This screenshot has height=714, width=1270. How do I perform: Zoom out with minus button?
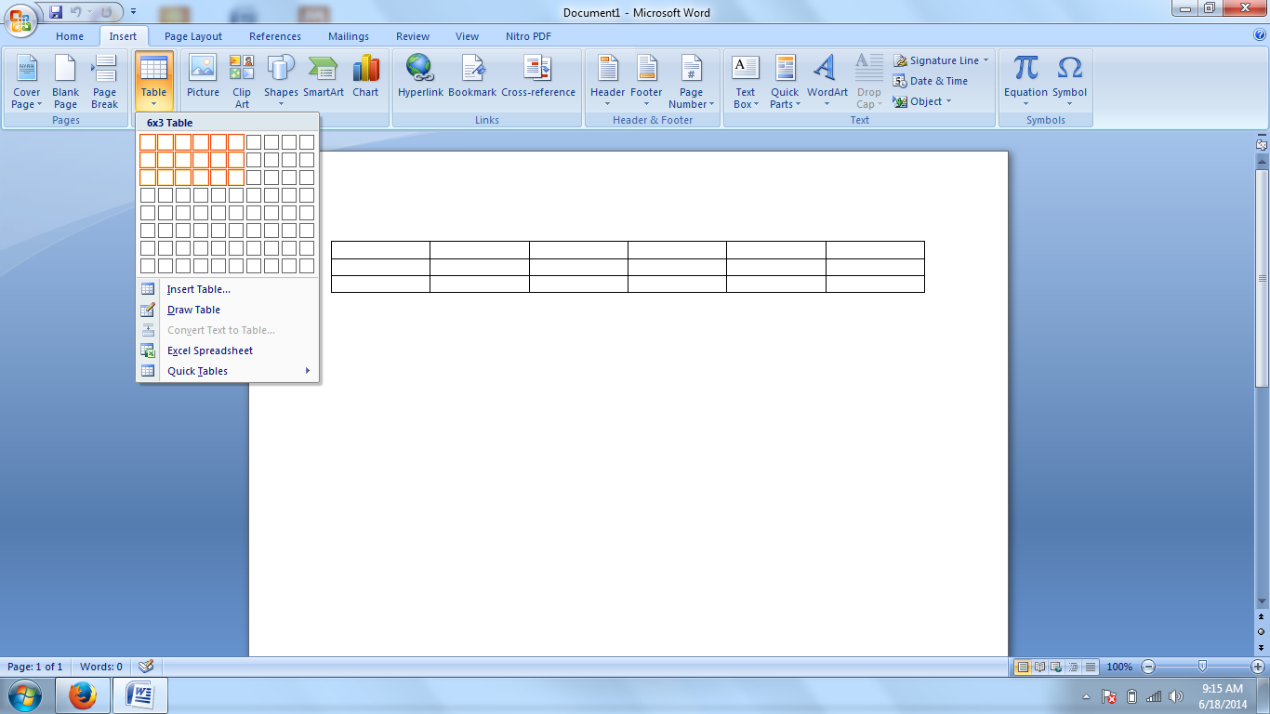click(1148, 667)
